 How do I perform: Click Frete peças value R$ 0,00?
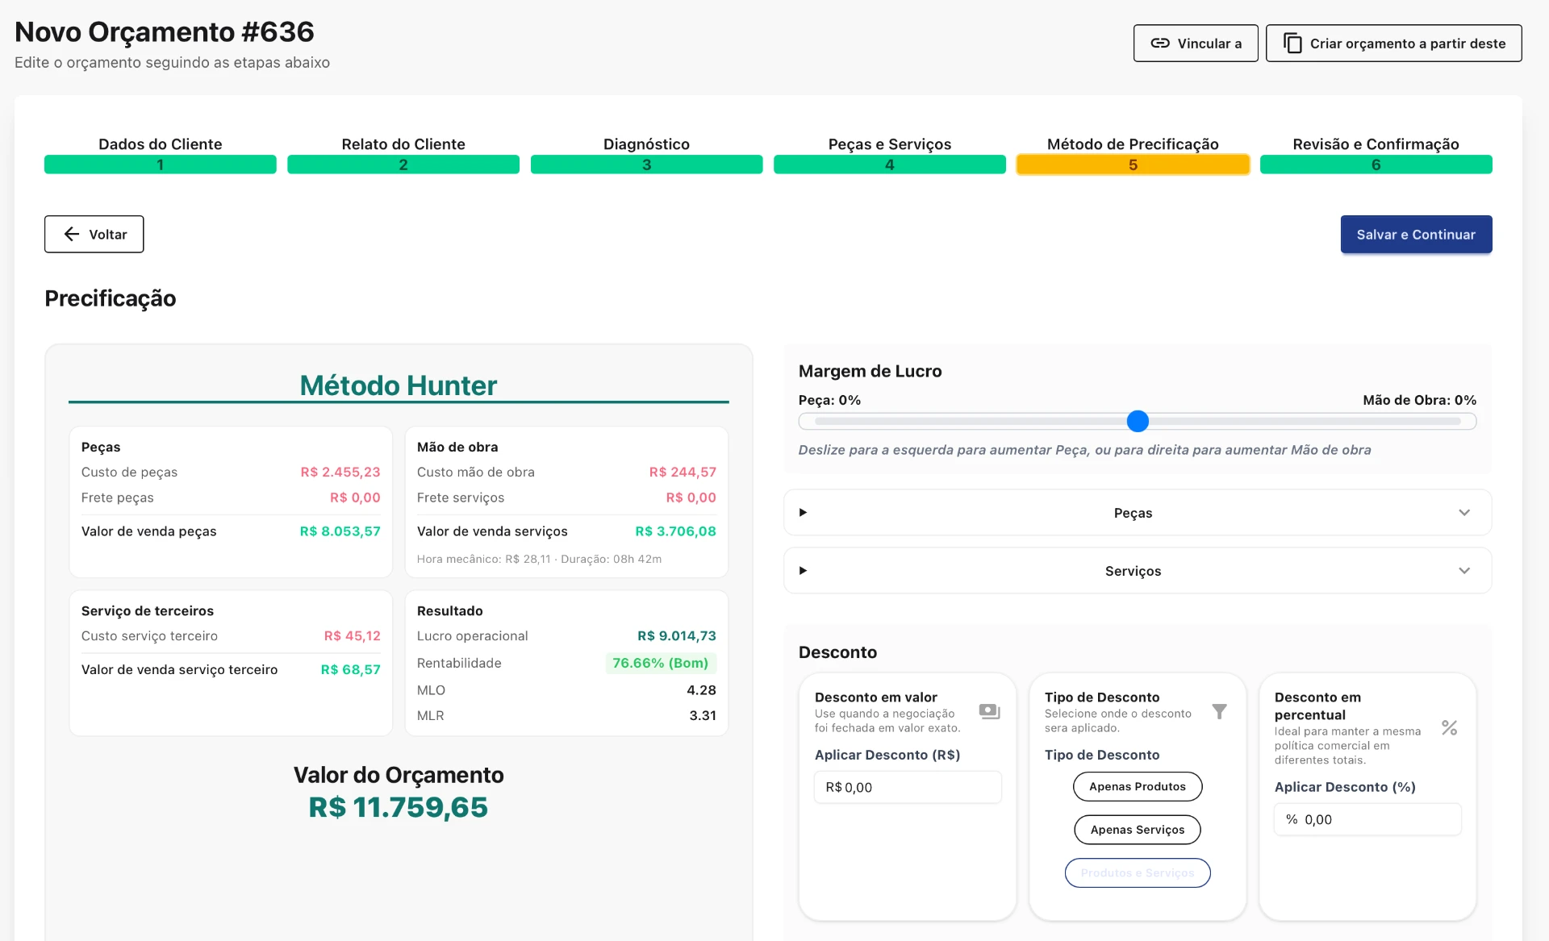pos(355,498)
